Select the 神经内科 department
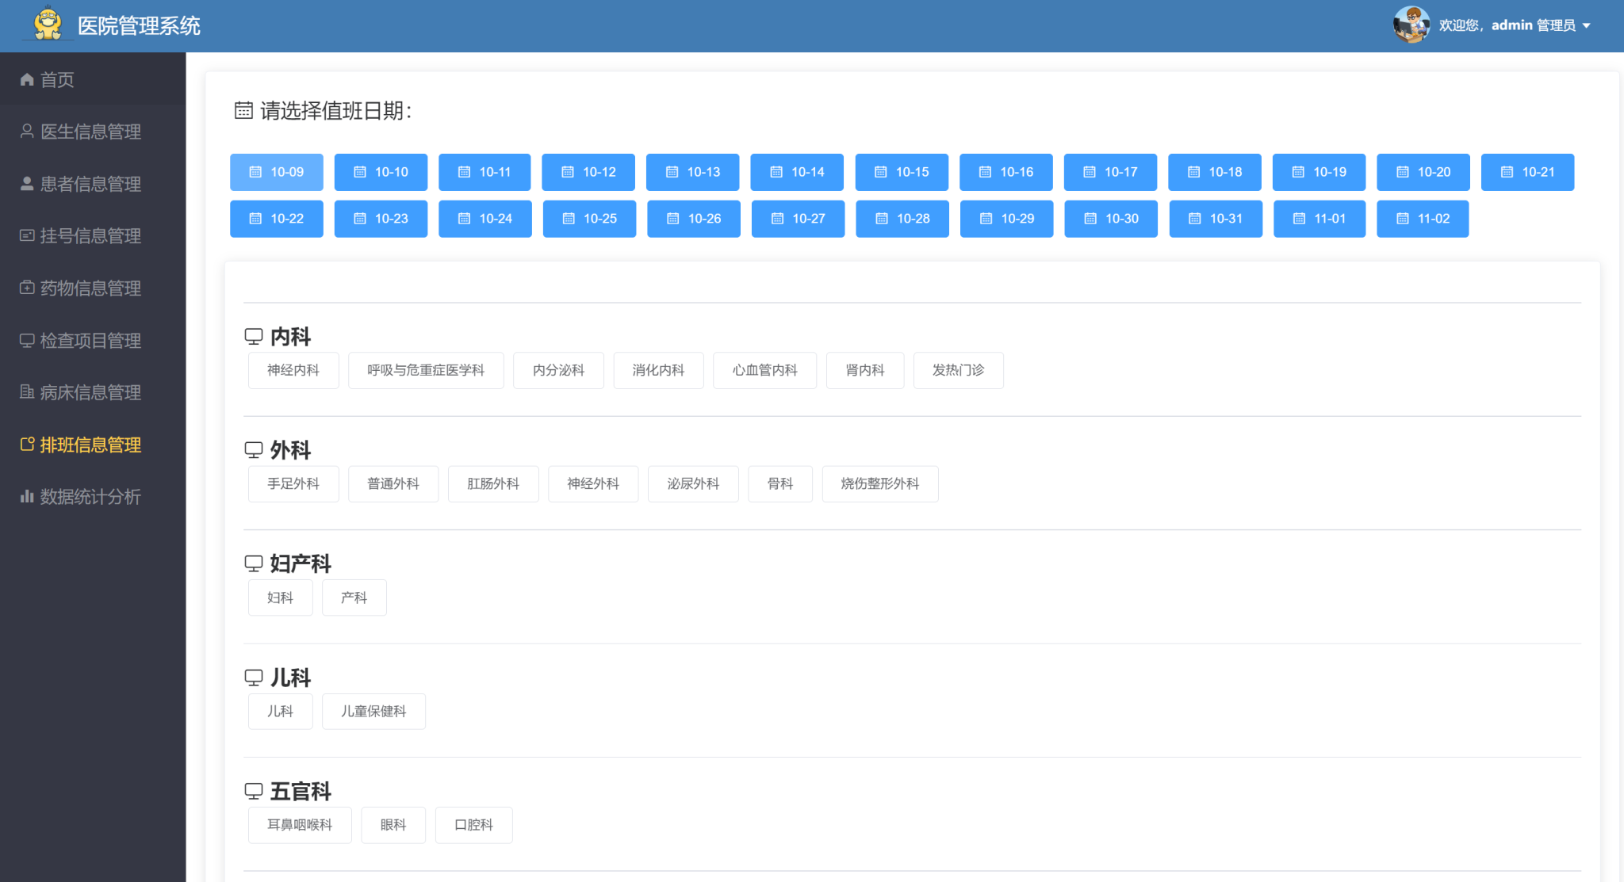1624x882 pixels. tap(293, 370)
